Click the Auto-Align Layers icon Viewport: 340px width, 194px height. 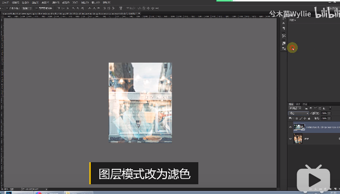121,8
